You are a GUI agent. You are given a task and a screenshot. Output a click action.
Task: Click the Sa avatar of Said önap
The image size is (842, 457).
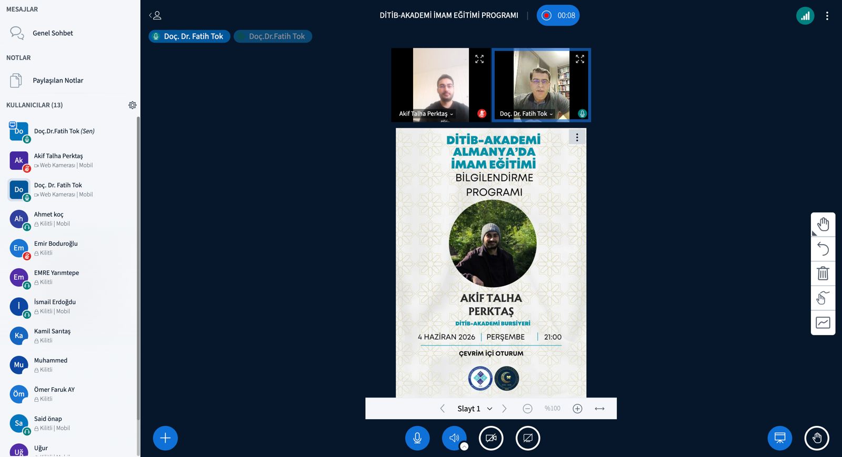coord(19,423)
